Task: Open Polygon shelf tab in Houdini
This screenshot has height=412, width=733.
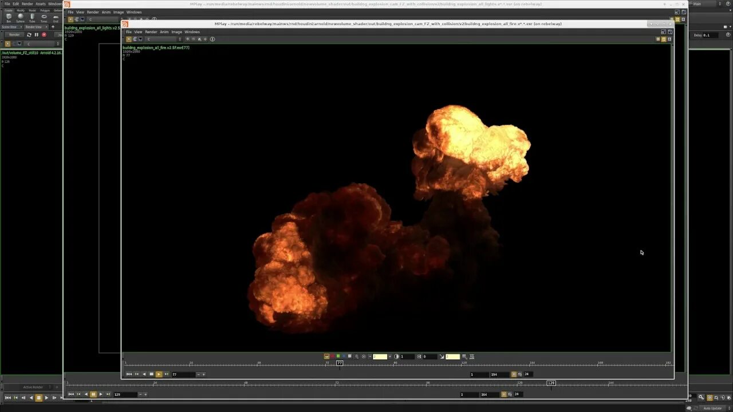Action: [x=45, y=10]
